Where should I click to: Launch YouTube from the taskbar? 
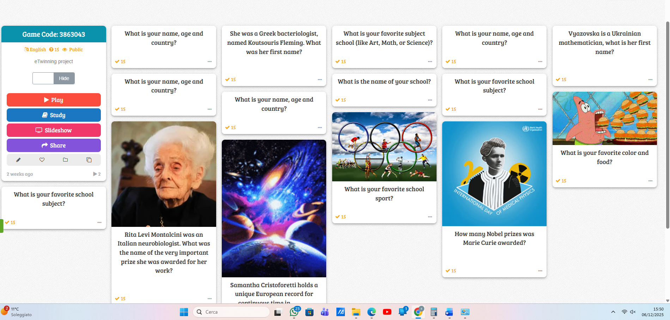tap(387, 312)
